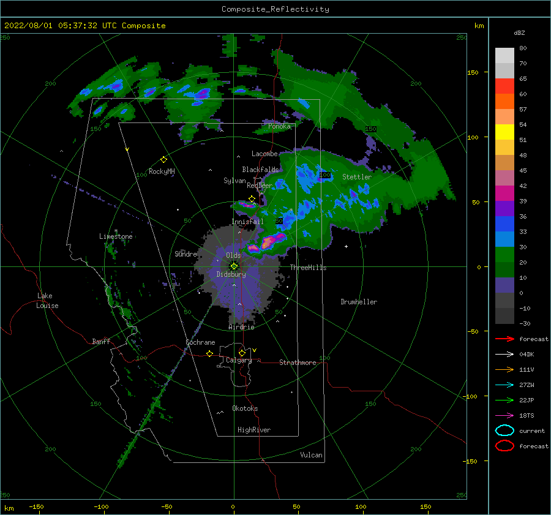Click the RockyMH label

point(162,171)
